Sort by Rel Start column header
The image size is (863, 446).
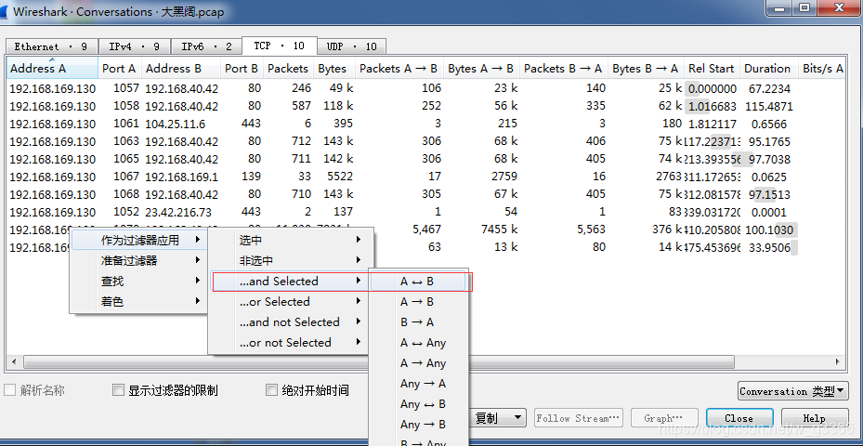coord(712,68)
